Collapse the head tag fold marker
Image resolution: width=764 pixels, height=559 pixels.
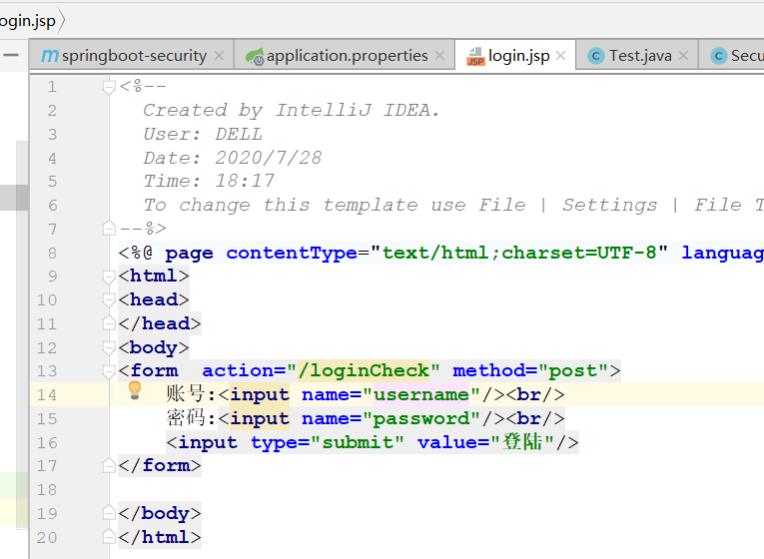110,299
